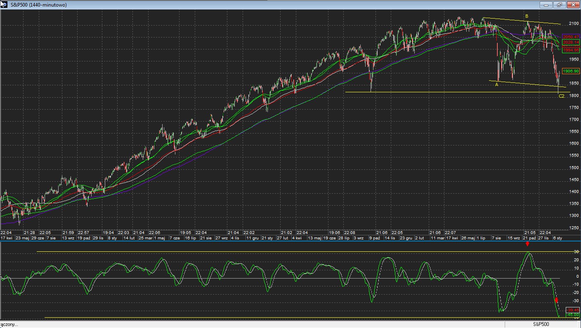Restore down the S&P500 chart window
The height and width of the screenshot is (328, 581).
tap(560, 5)
